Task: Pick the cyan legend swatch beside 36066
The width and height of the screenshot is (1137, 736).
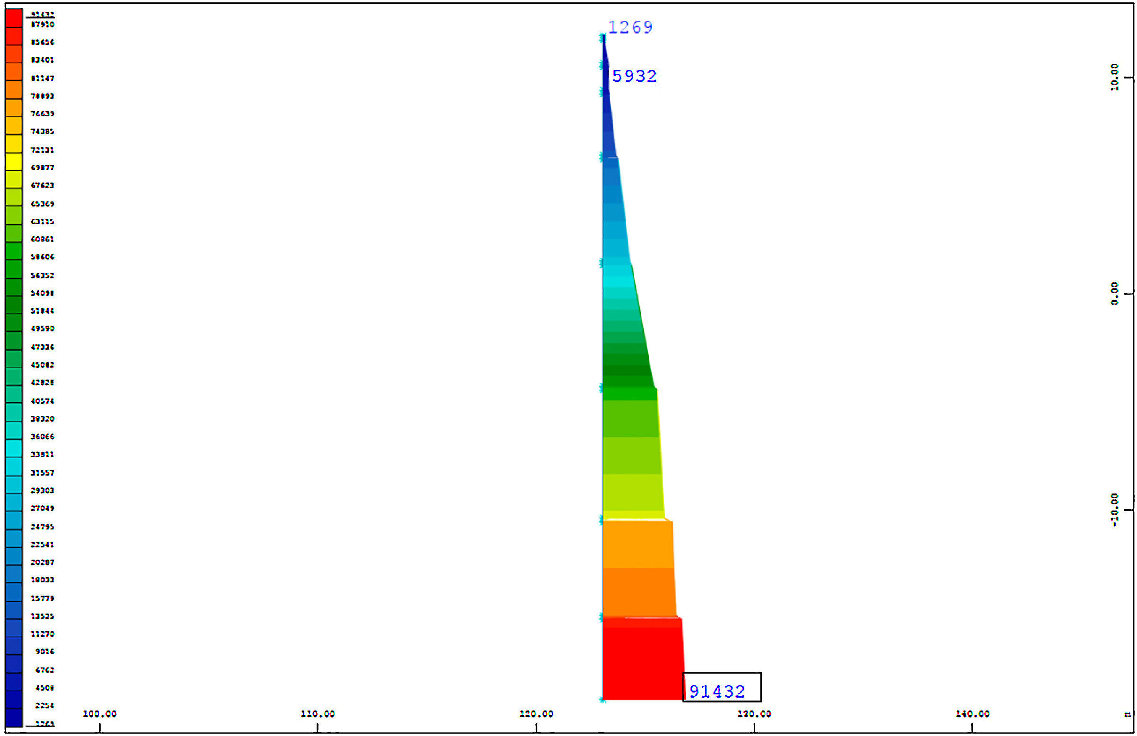Action: pos(14,431)
